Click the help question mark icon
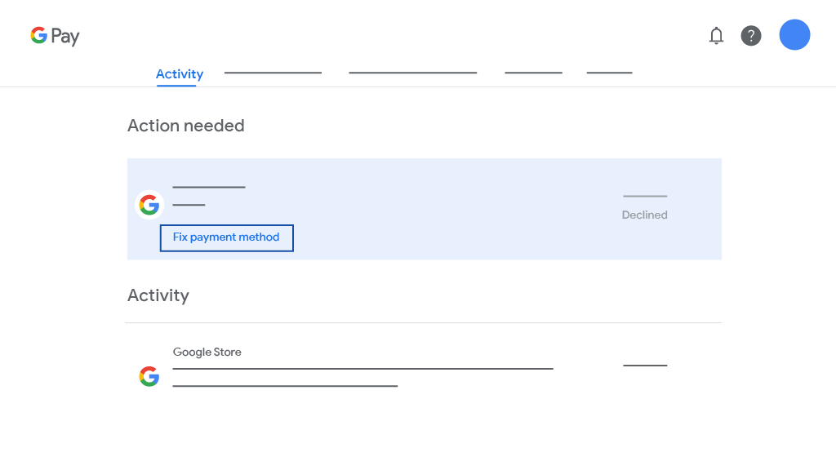 [751, 36]
